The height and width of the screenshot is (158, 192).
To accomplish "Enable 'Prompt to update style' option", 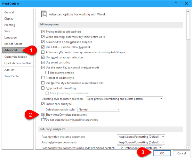I will click(x=43, y=78).
